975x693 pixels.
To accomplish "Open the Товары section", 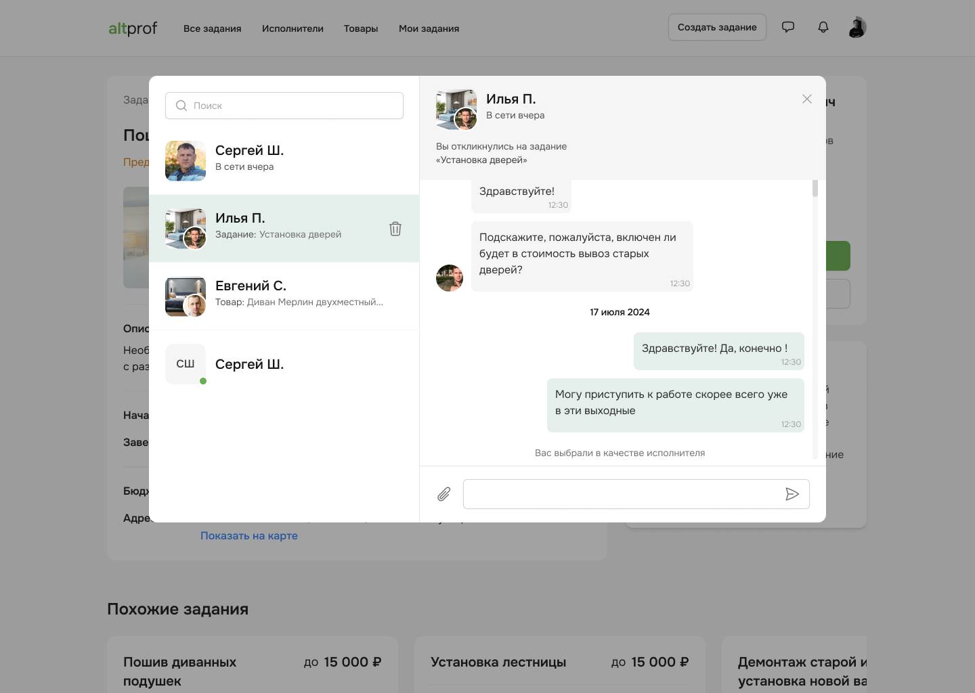I will (361, 28).
